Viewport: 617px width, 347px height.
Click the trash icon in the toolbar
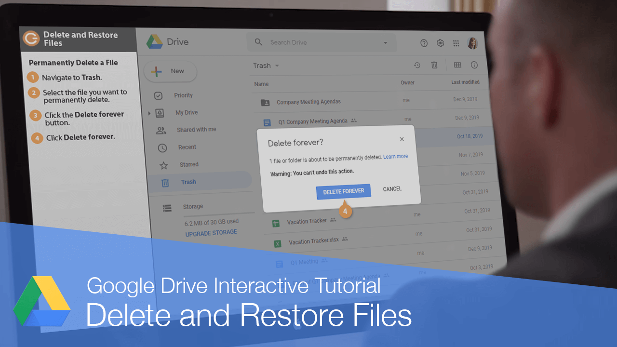click(434, 65)
